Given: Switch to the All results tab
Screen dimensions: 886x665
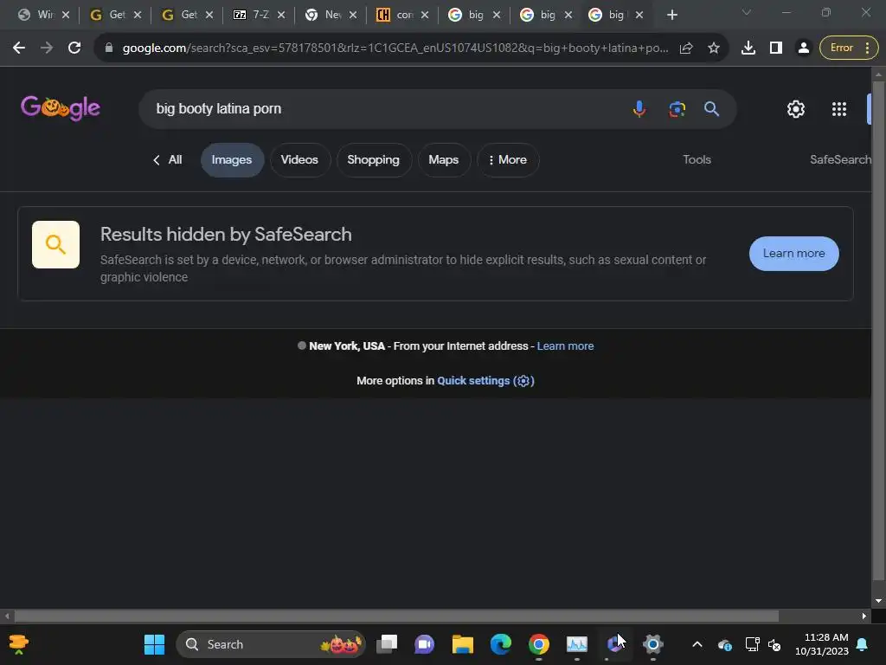Looking at the screenshot, I should (x=168, y=160).
